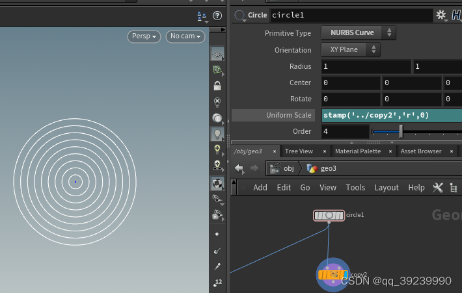Screen dimensions: 462x293
Task: Click the construction plane icon
Action: pos(217,70)
